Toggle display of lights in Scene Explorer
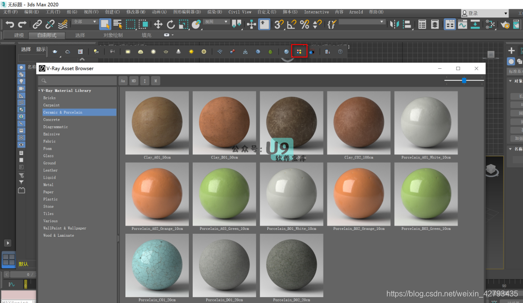Image resolution: width=523 pixels, height=303 pixels. tap(21, 81)
